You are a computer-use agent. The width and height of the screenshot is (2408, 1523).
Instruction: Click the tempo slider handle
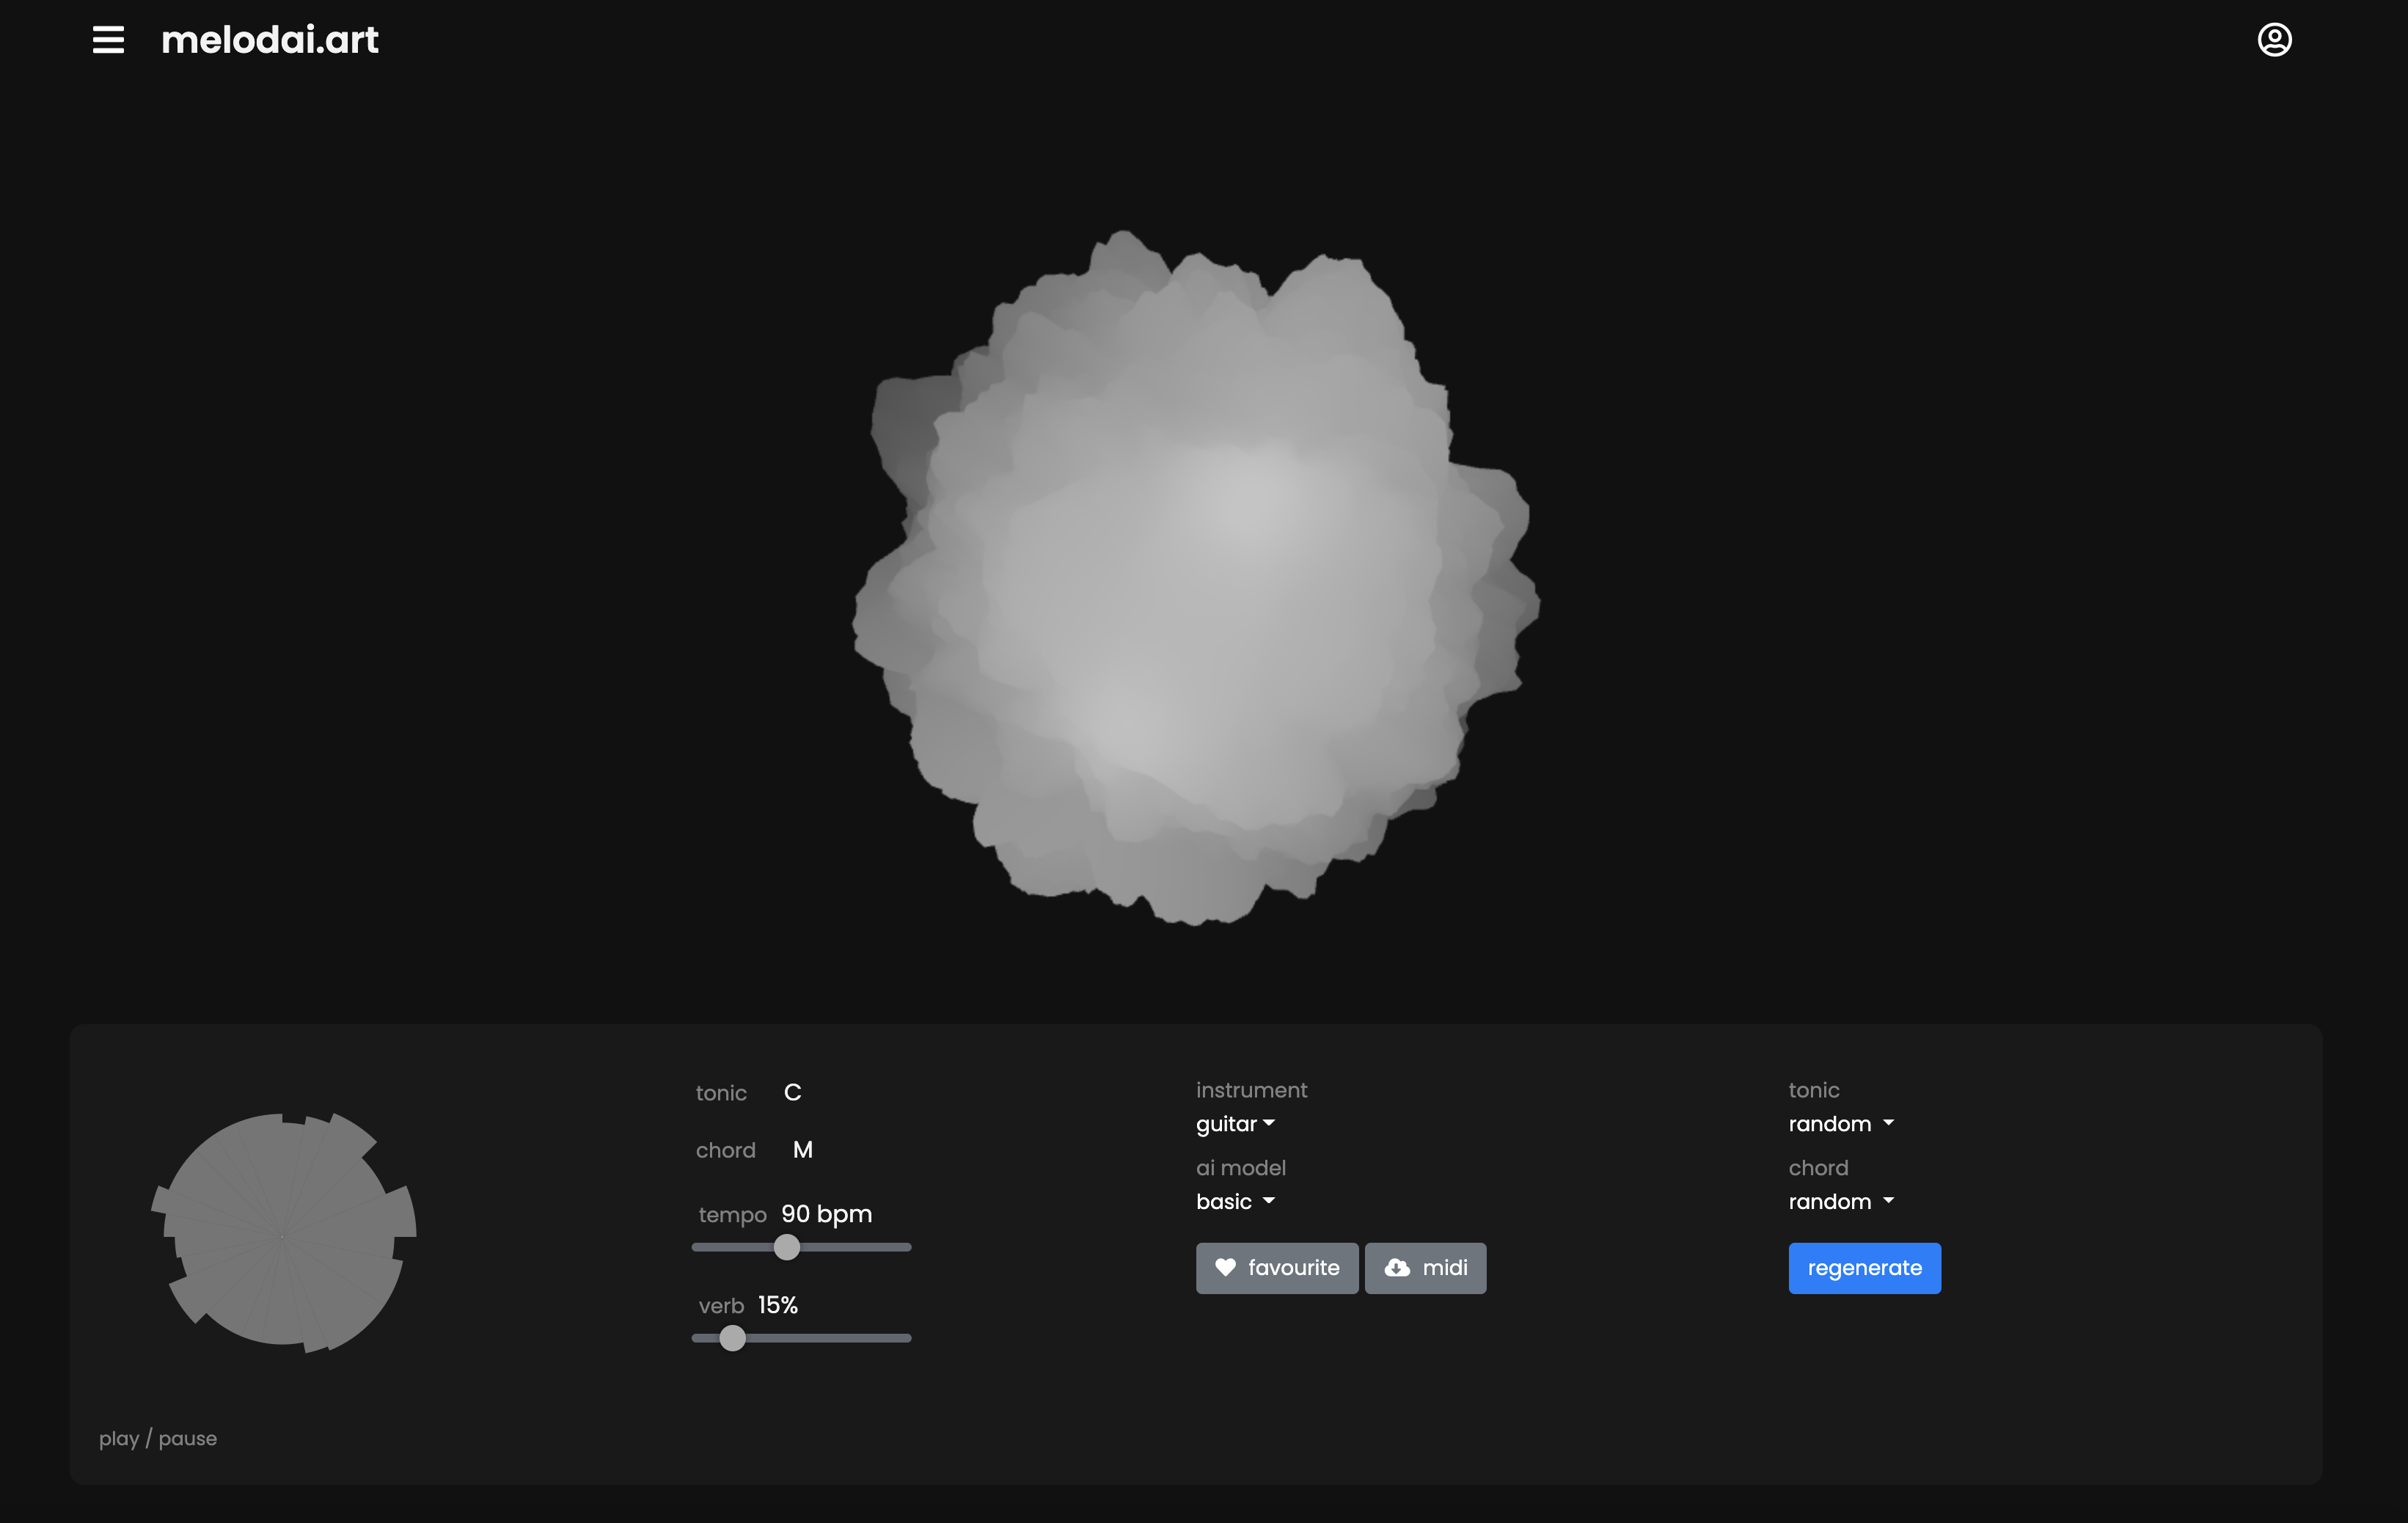(x=787, y=1247)
